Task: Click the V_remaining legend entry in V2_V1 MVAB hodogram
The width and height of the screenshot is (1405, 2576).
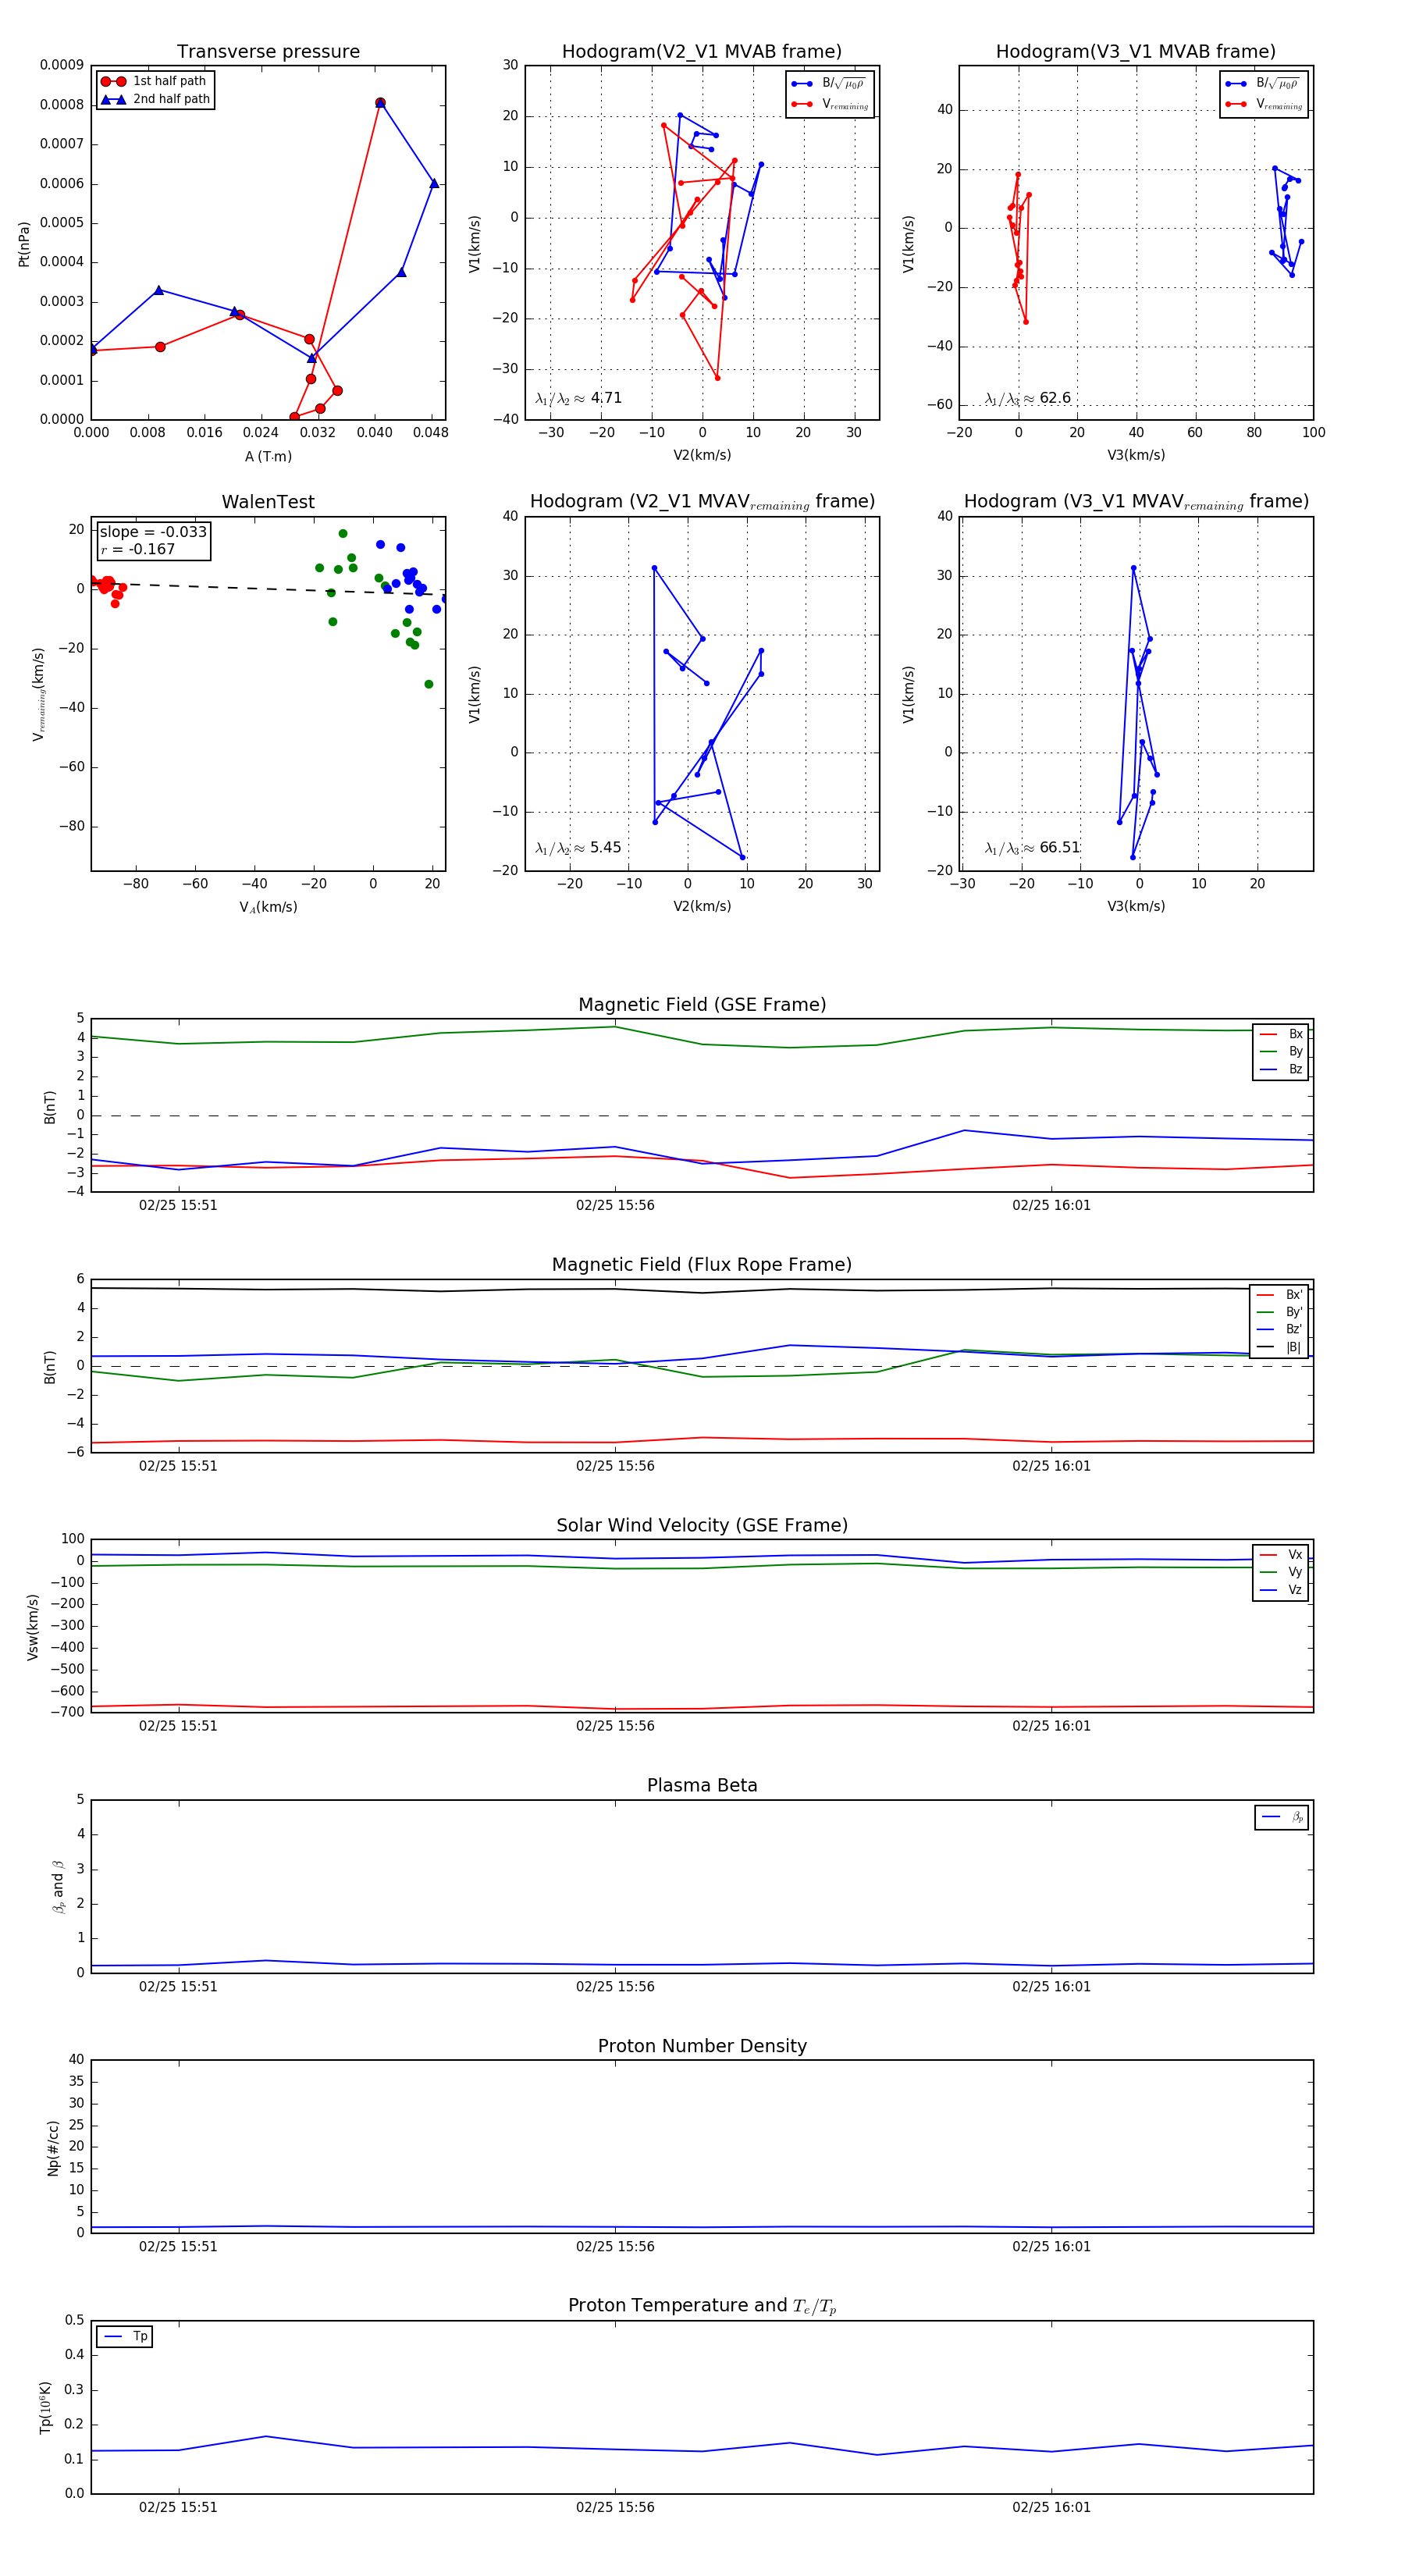Action: coord(830,104)
